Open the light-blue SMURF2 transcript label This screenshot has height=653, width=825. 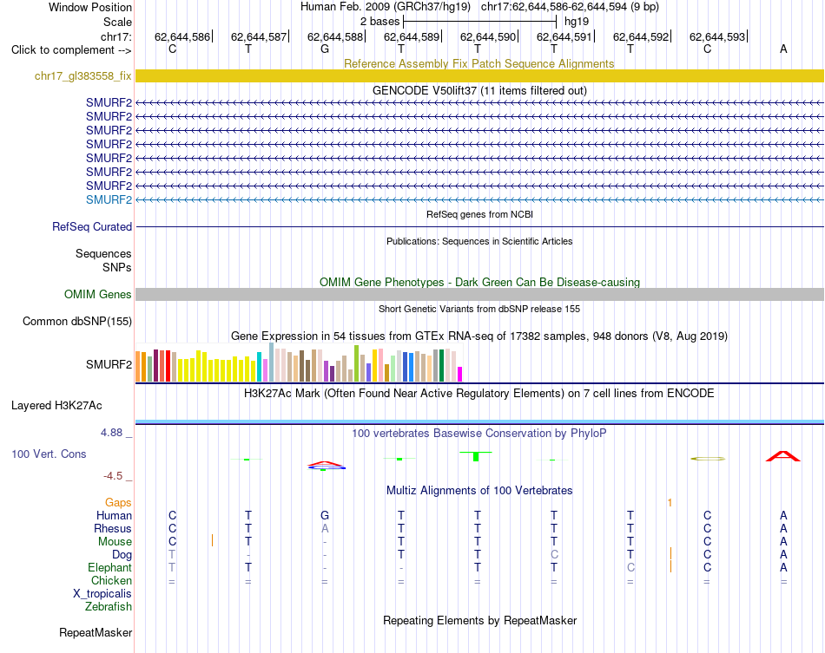[x=109, y=199]
